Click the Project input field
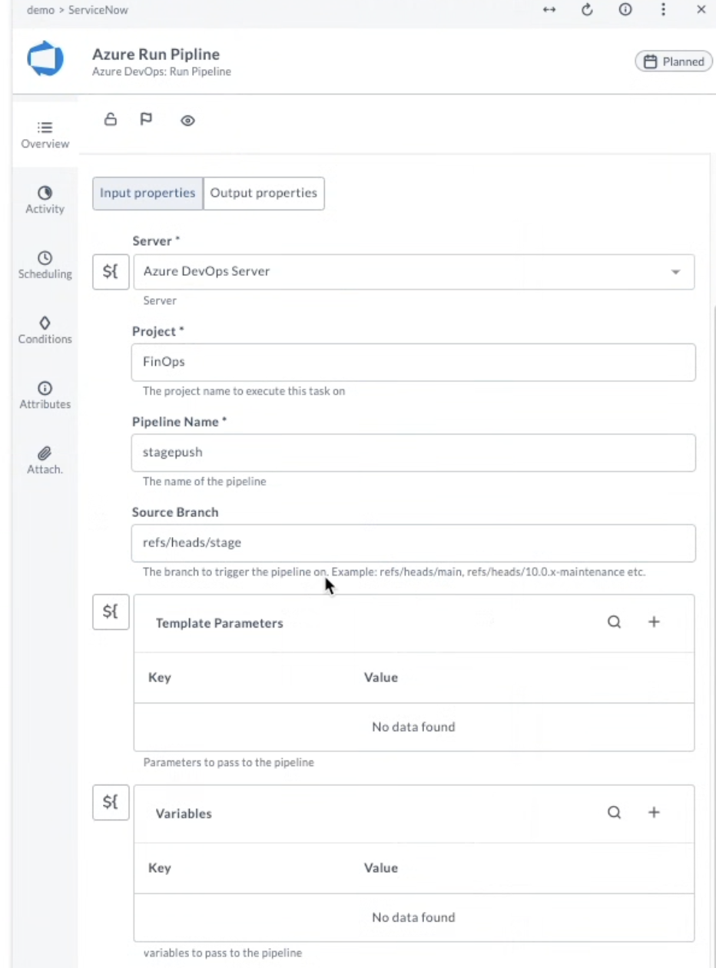 [413, 362]
